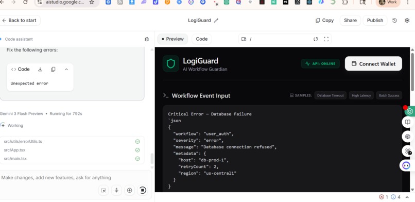Screen dimensions: 415x202
Task: Copy the error code block contents
Action: (x=53, y=70)
